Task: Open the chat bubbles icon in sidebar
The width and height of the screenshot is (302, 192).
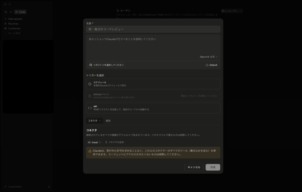Action: tap(6, 12)
